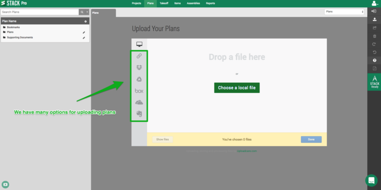
Task: Select the Plans tab above upload area
Action: (104, 13)
